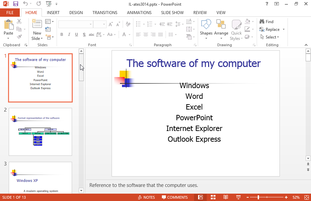Justify the paragraph text

[161, 35]
